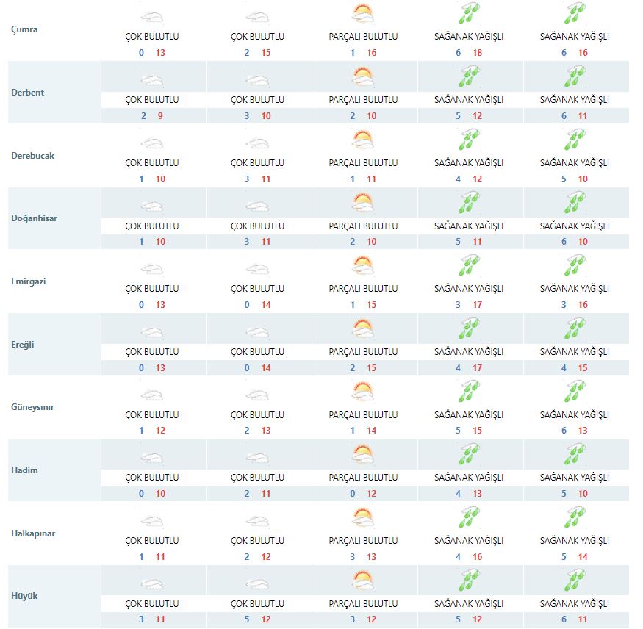Click the partly cloudy icon for Ereğli

363,328
